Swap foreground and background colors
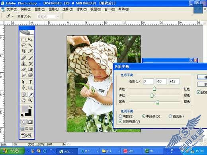This screenshot has height=155, width=207. [30, 107]
